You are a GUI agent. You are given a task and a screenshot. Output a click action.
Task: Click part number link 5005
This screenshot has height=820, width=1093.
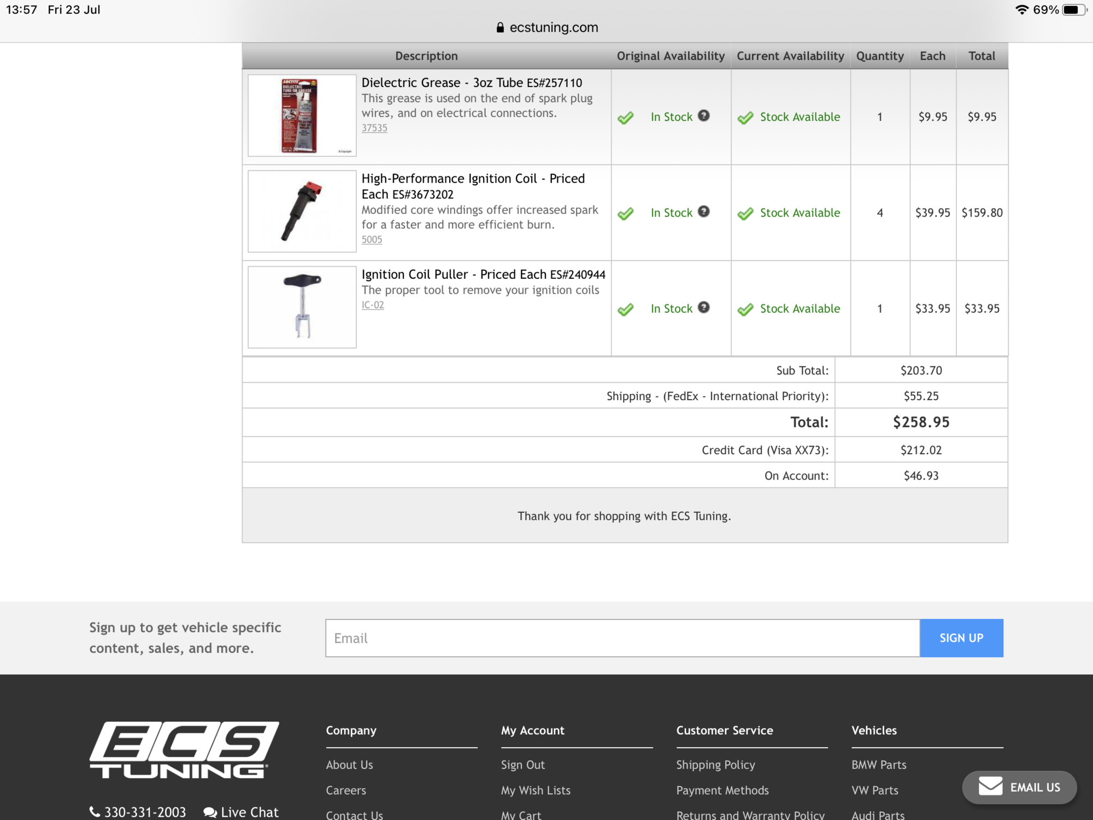click(372, 239)
